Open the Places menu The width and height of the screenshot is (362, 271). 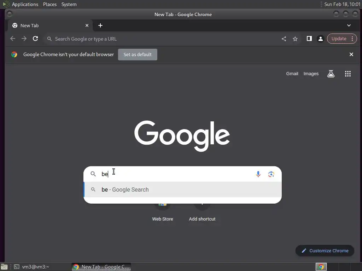point(49,4)
